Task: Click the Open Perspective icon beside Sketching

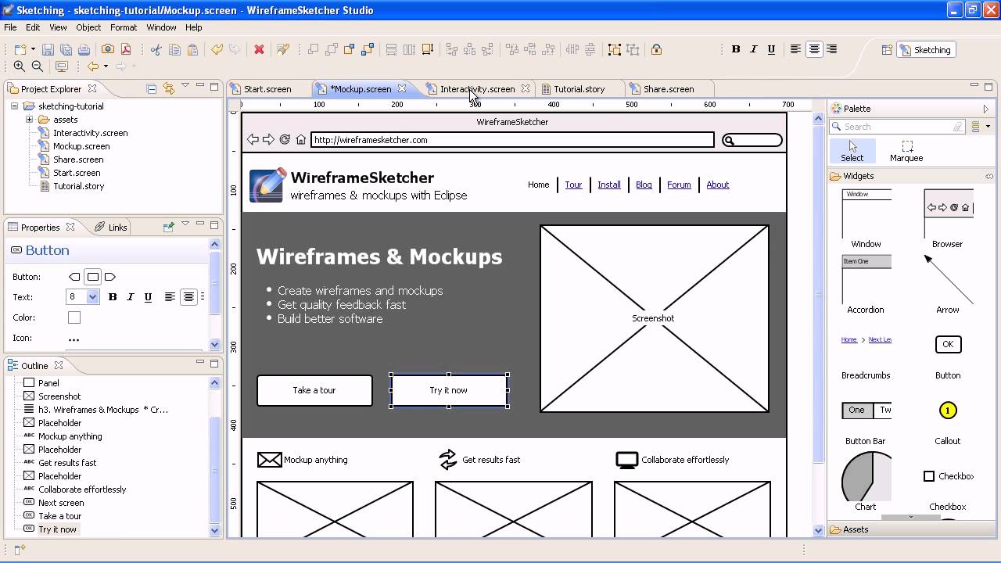Action: (x=887, y=49)
